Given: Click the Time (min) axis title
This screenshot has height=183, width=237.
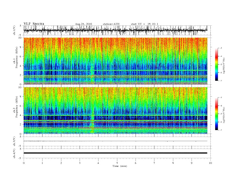Looking at the screenshot, I should pos(120,166).
